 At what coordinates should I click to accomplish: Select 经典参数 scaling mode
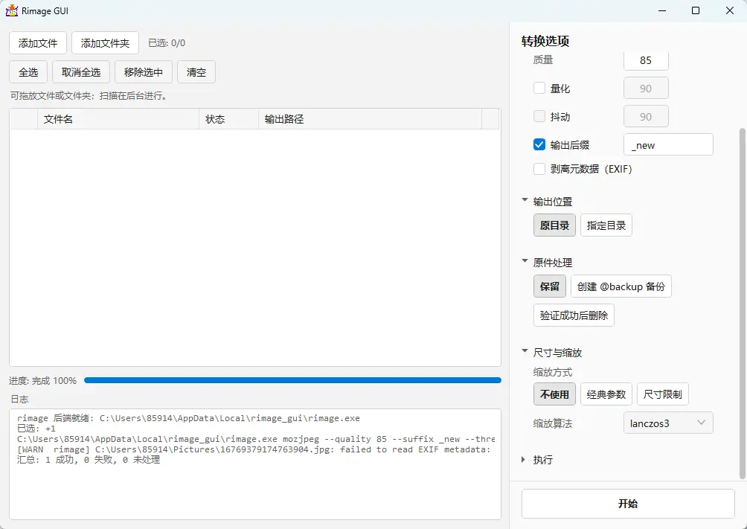pyautogui.click(x=606, y=394)
